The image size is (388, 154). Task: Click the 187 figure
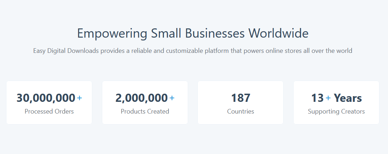240,98
